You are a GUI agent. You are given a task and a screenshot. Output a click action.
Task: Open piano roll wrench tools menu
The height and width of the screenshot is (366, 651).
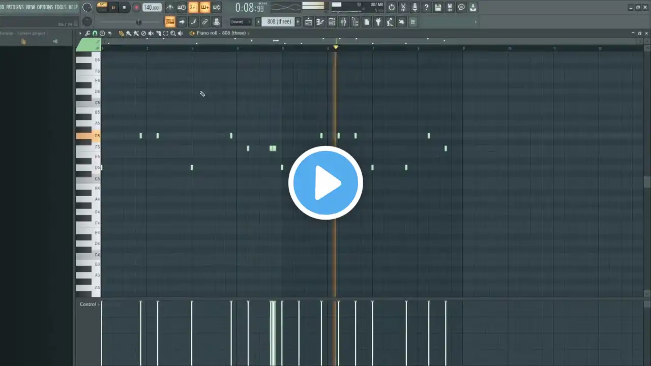pyautogui.click(x=87, y=33)
